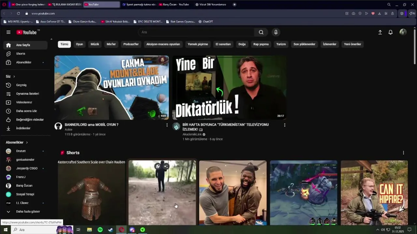Select the Podcast'ler filter chip
This screenshot has height=234, width=417.
[131, 44]
